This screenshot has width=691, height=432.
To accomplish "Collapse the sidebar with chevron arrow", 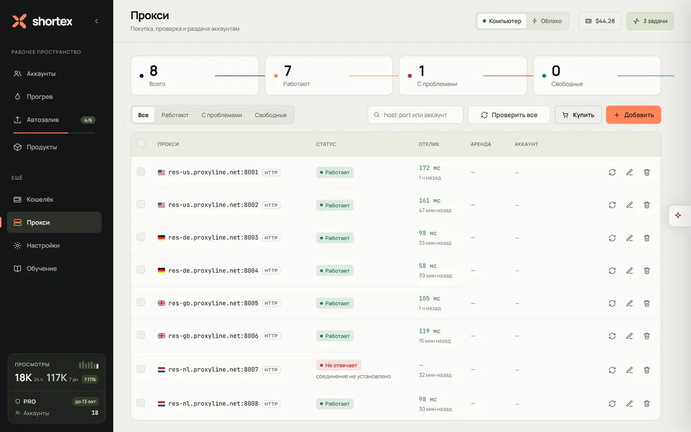I will coord(96,21).
